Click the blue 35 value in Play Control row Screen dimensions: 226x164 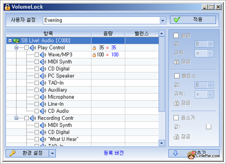[x=113, y=48]
